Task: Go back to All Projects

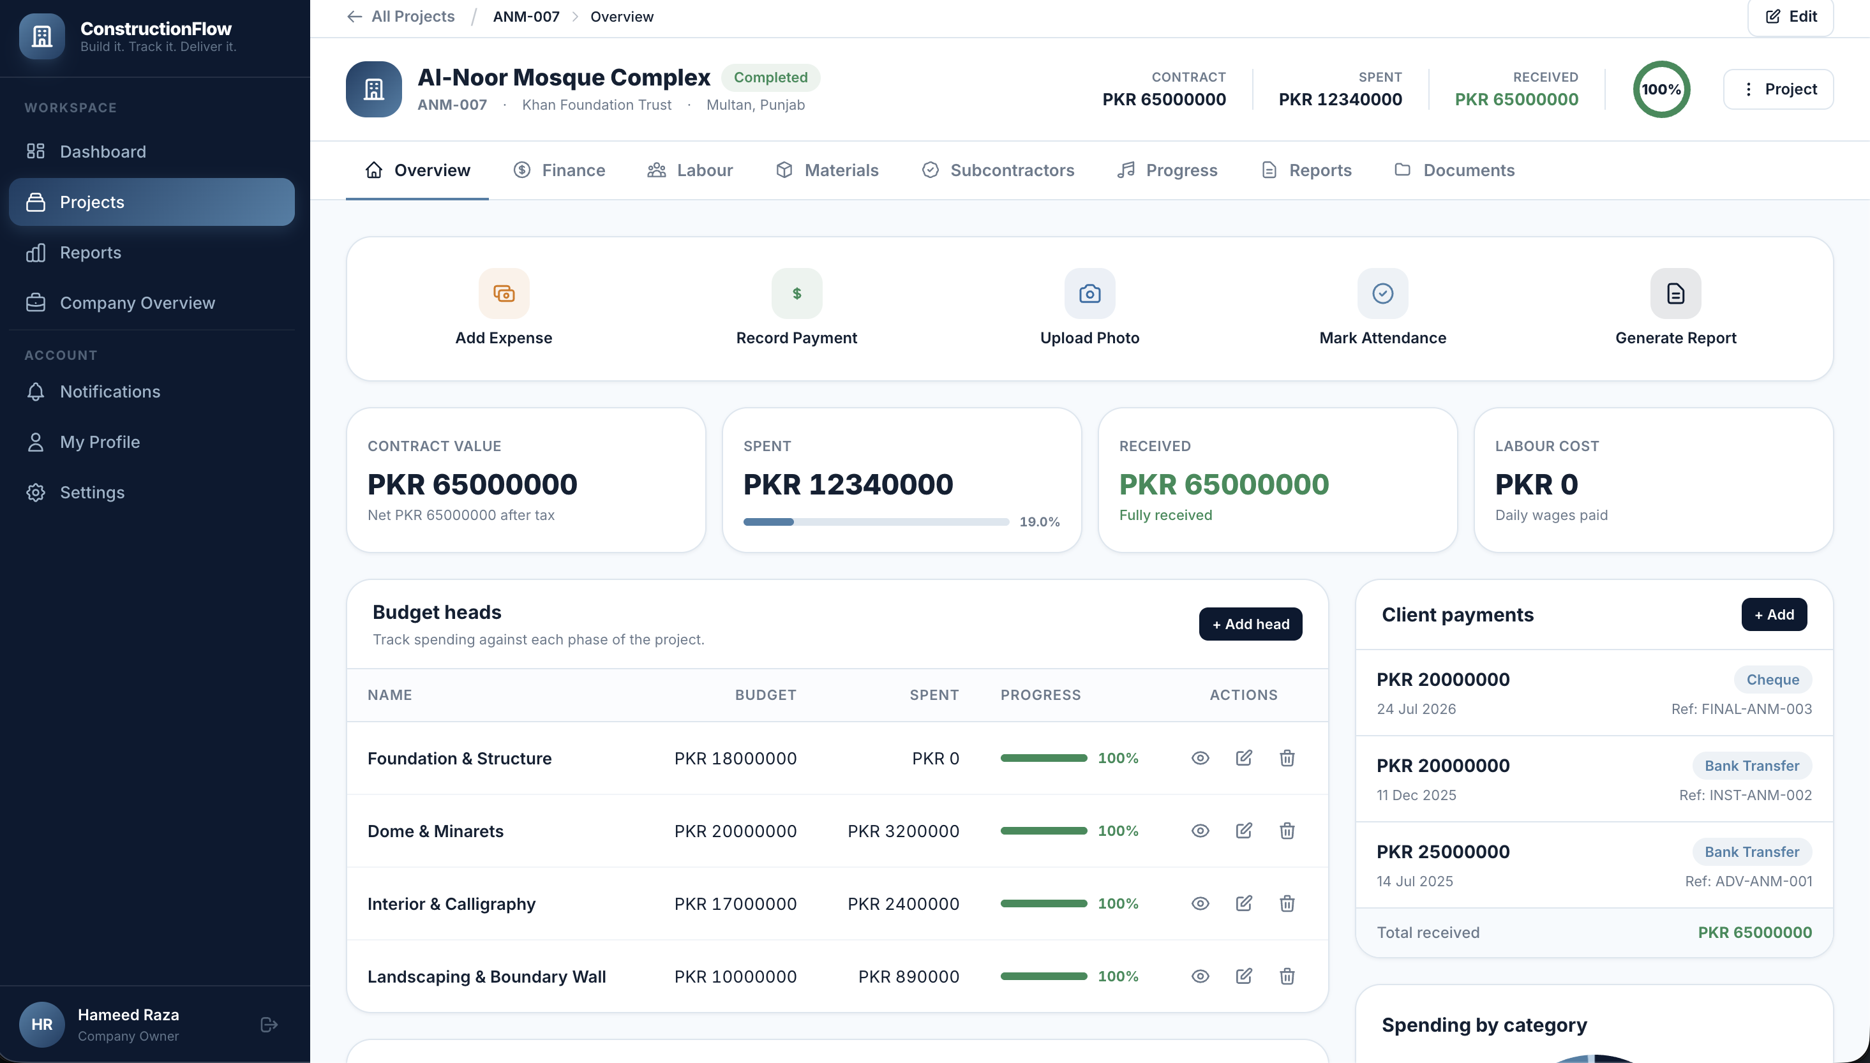Action: pyautogui.click(x=400, y=16)
